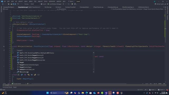Viewport: 169px width, 95px height.
Task: Toggle IntelliSense macro filter icon
Action: (32, 75)
